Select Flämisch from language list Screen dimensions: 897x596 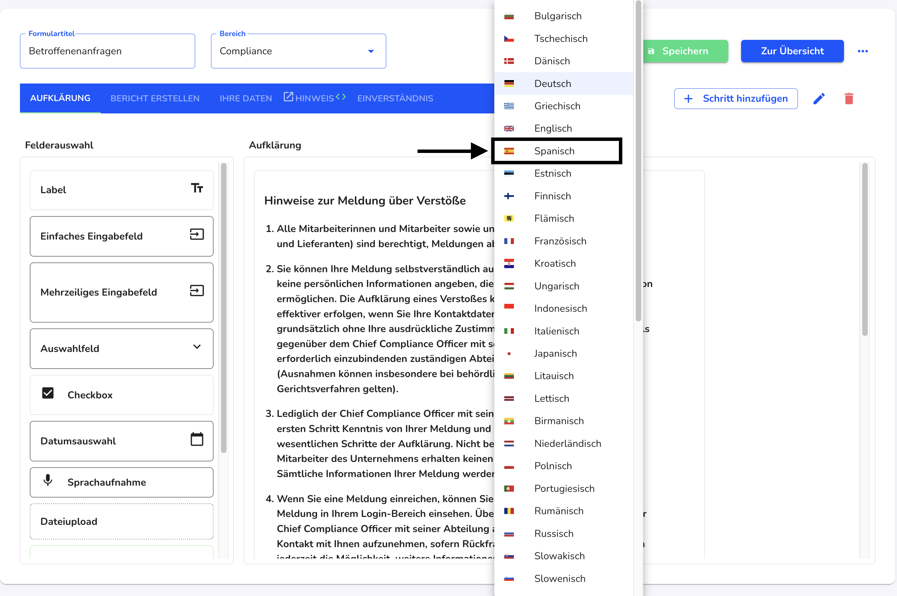pos(563,218)
